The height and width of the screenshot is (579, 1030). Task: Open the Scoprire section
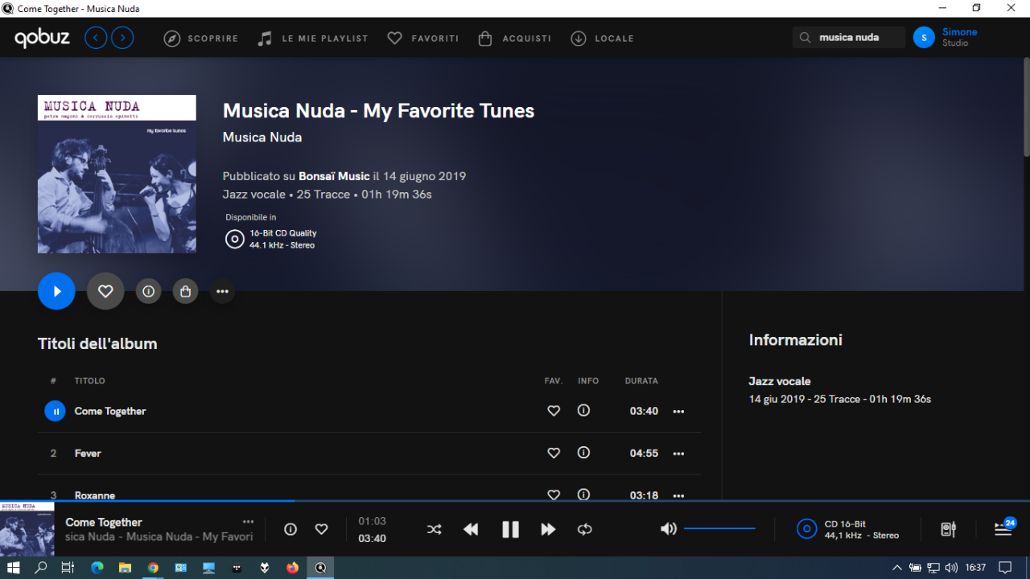tap(201, 38)
